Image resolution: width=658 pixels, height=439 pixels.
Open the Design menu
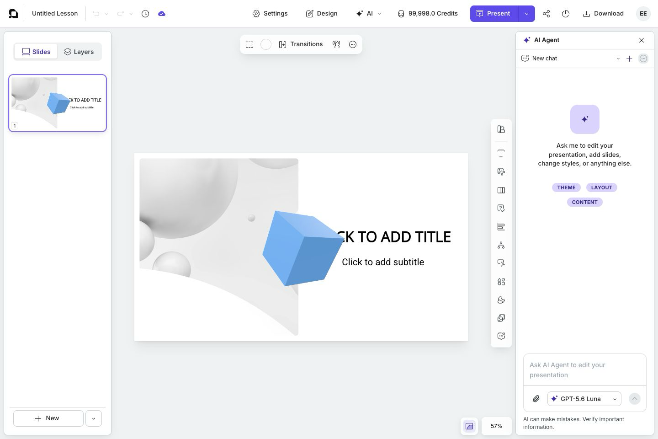[322, 14]
